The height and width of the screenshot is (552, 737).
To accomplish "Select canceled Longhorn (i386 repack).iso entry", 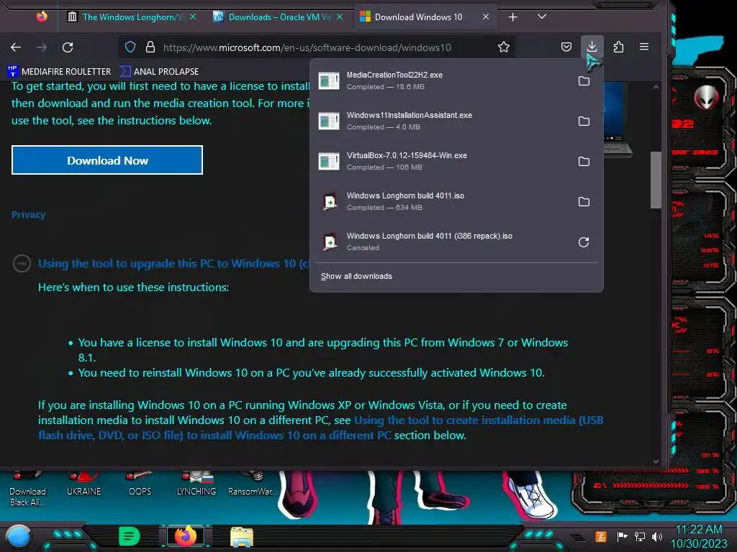I will tap(442, 242).
